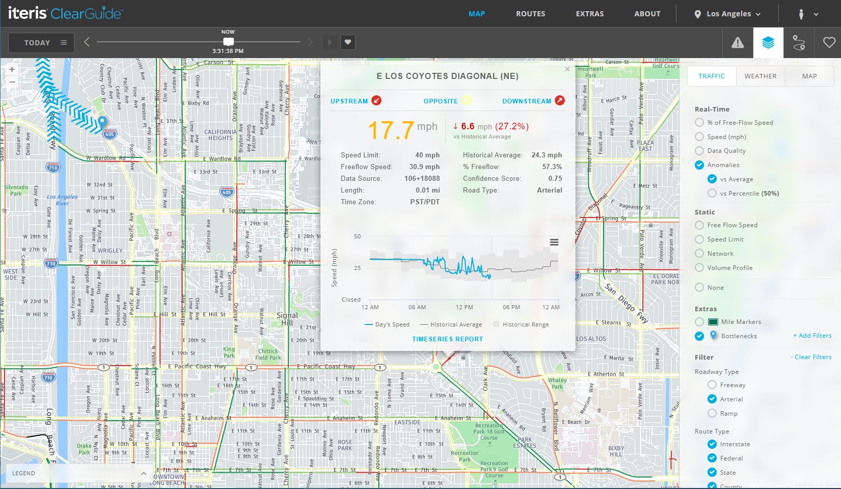
Task: Uncheck the Bottlenecks checkbox
Action: point(699,336)
